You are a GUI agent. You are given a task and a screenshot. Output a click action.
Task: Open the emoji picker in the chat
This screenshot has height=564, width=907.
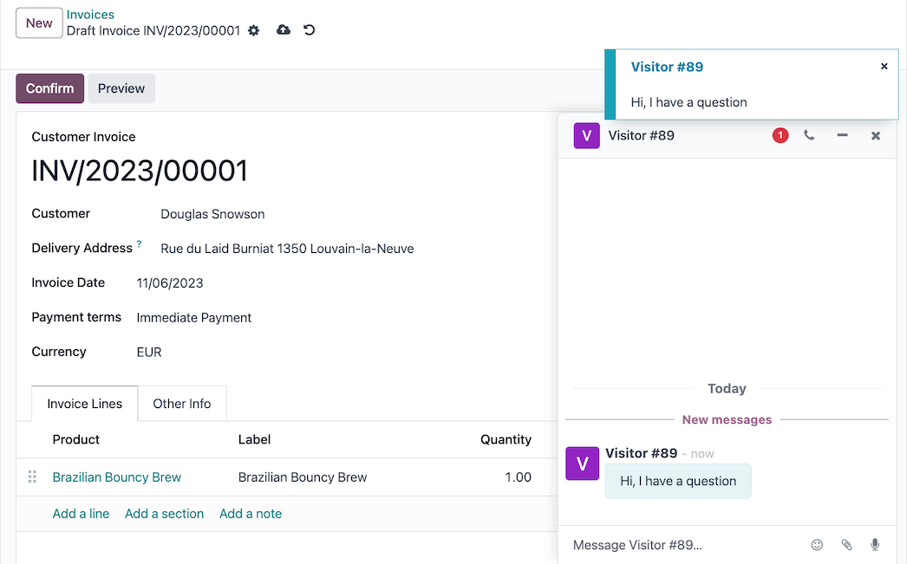816,544
